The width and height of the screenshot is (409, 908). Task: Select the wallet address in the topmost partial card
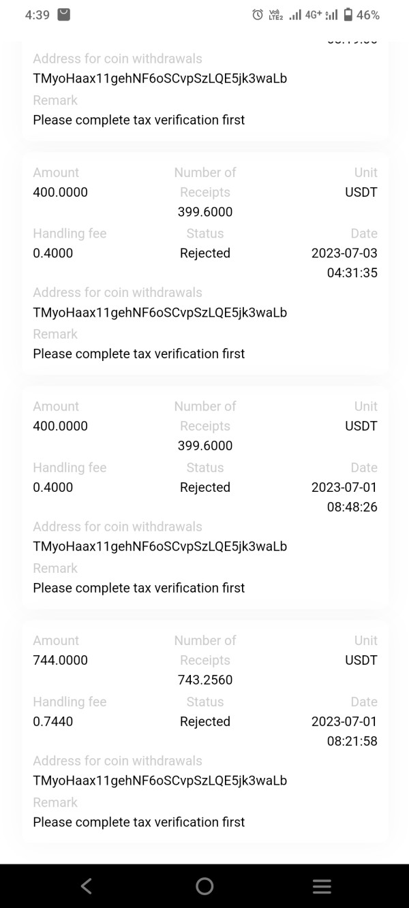tap(160, 78)
